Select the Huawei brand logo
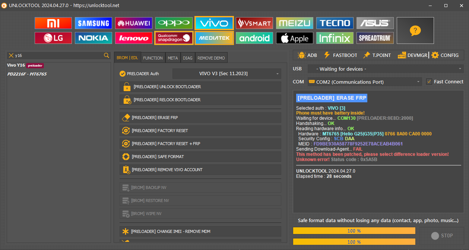 [x=134, y=23]
